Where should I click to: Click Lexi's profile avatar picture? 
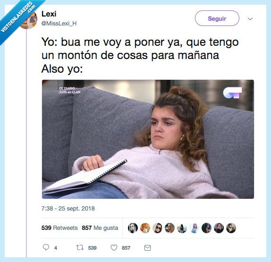[29, 20]
